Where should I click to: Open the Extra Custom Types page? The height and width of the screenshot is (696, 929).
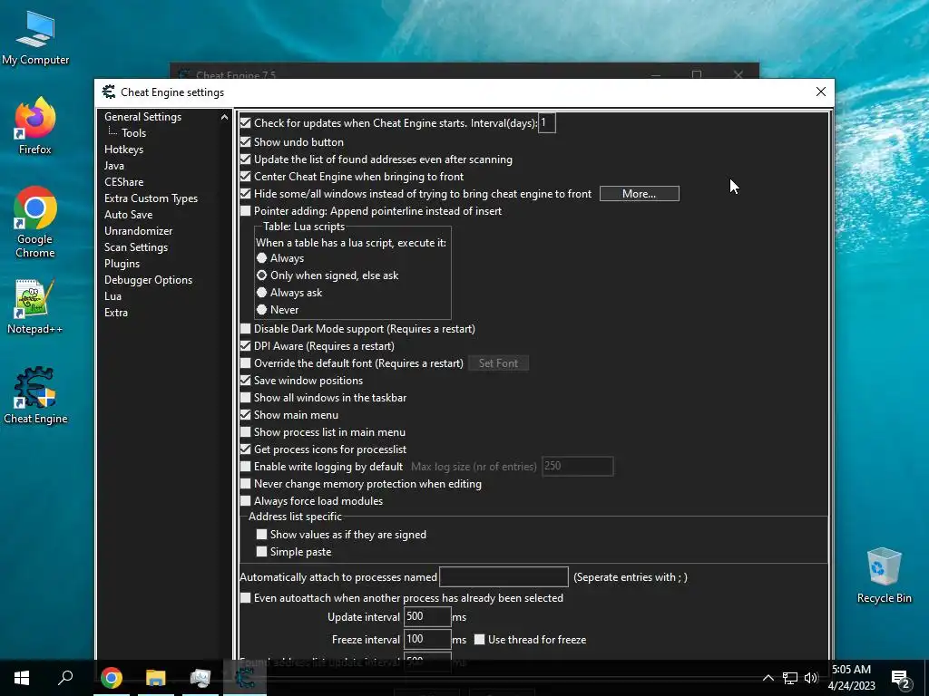(x=152, y=198)
